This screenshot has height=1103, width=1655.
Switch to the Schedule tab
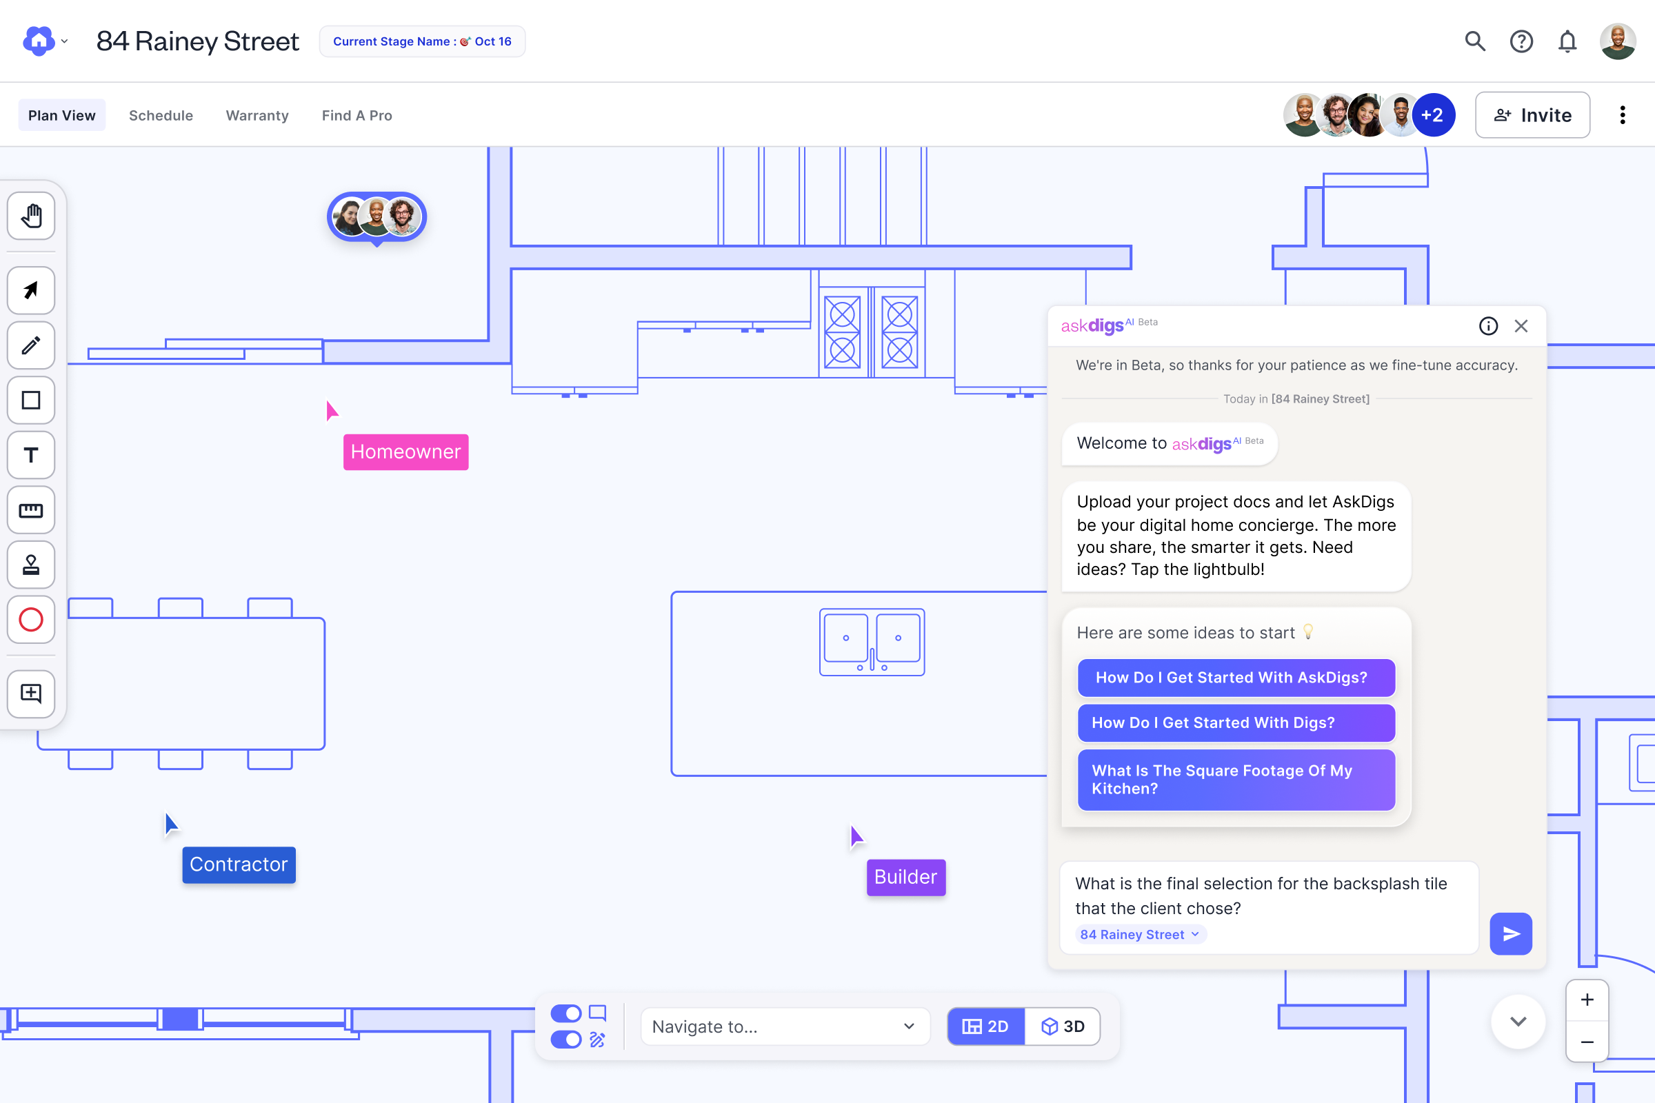pyautogui.click(x=161, y=115)
